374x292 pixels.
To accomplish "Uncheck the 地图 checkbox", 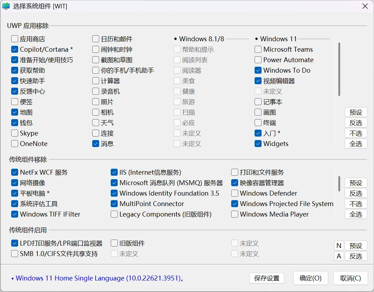I will click(x=15, y=112).
